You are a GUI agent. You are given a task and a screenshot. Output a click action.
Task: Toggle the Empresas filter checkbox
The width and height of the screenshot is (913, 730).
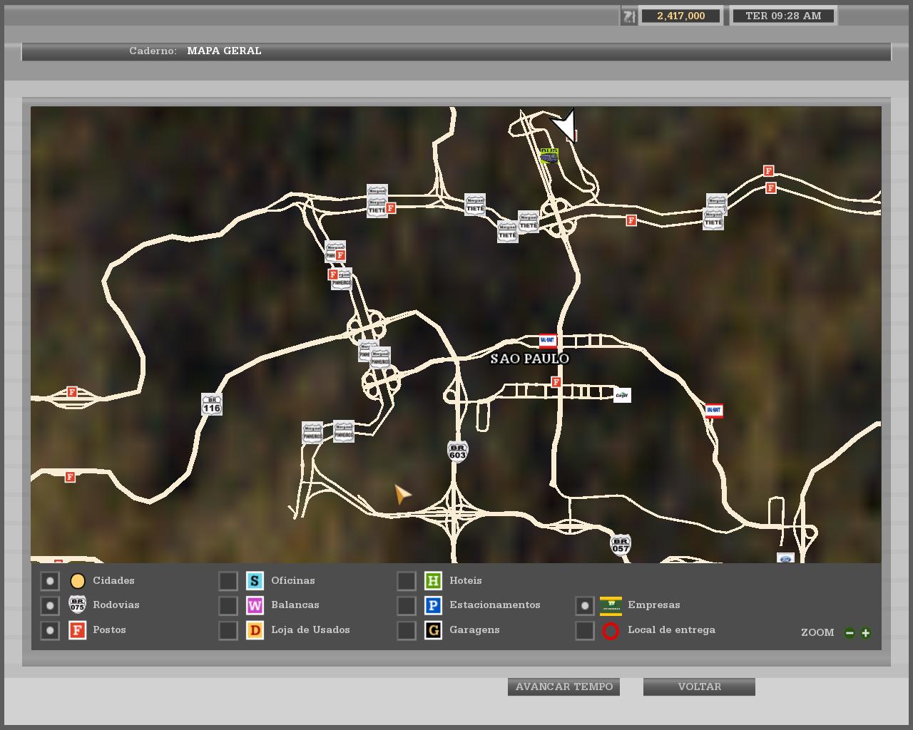pyautogui.click(x=585, y=606)
